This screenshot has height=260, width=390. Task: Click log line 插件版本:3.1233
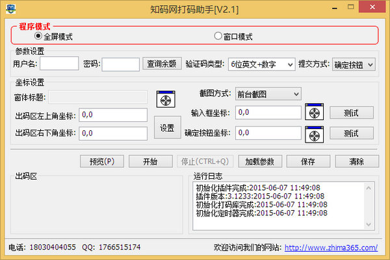click(x=260, y=196)
